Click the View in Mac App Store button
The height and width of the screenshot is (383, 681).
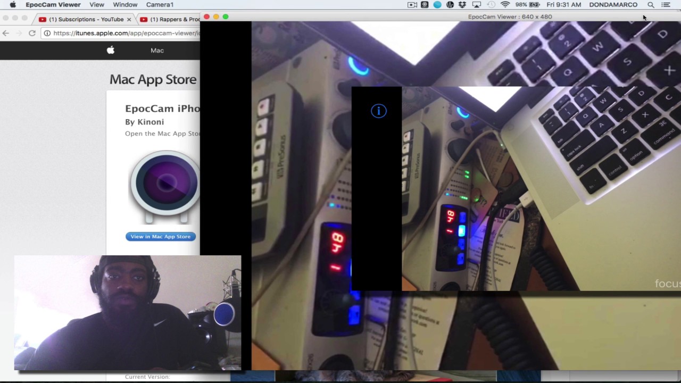tap(161, 237)
